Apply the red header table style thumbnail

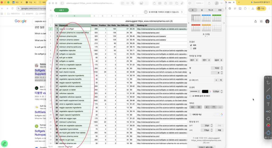[196, 28]
